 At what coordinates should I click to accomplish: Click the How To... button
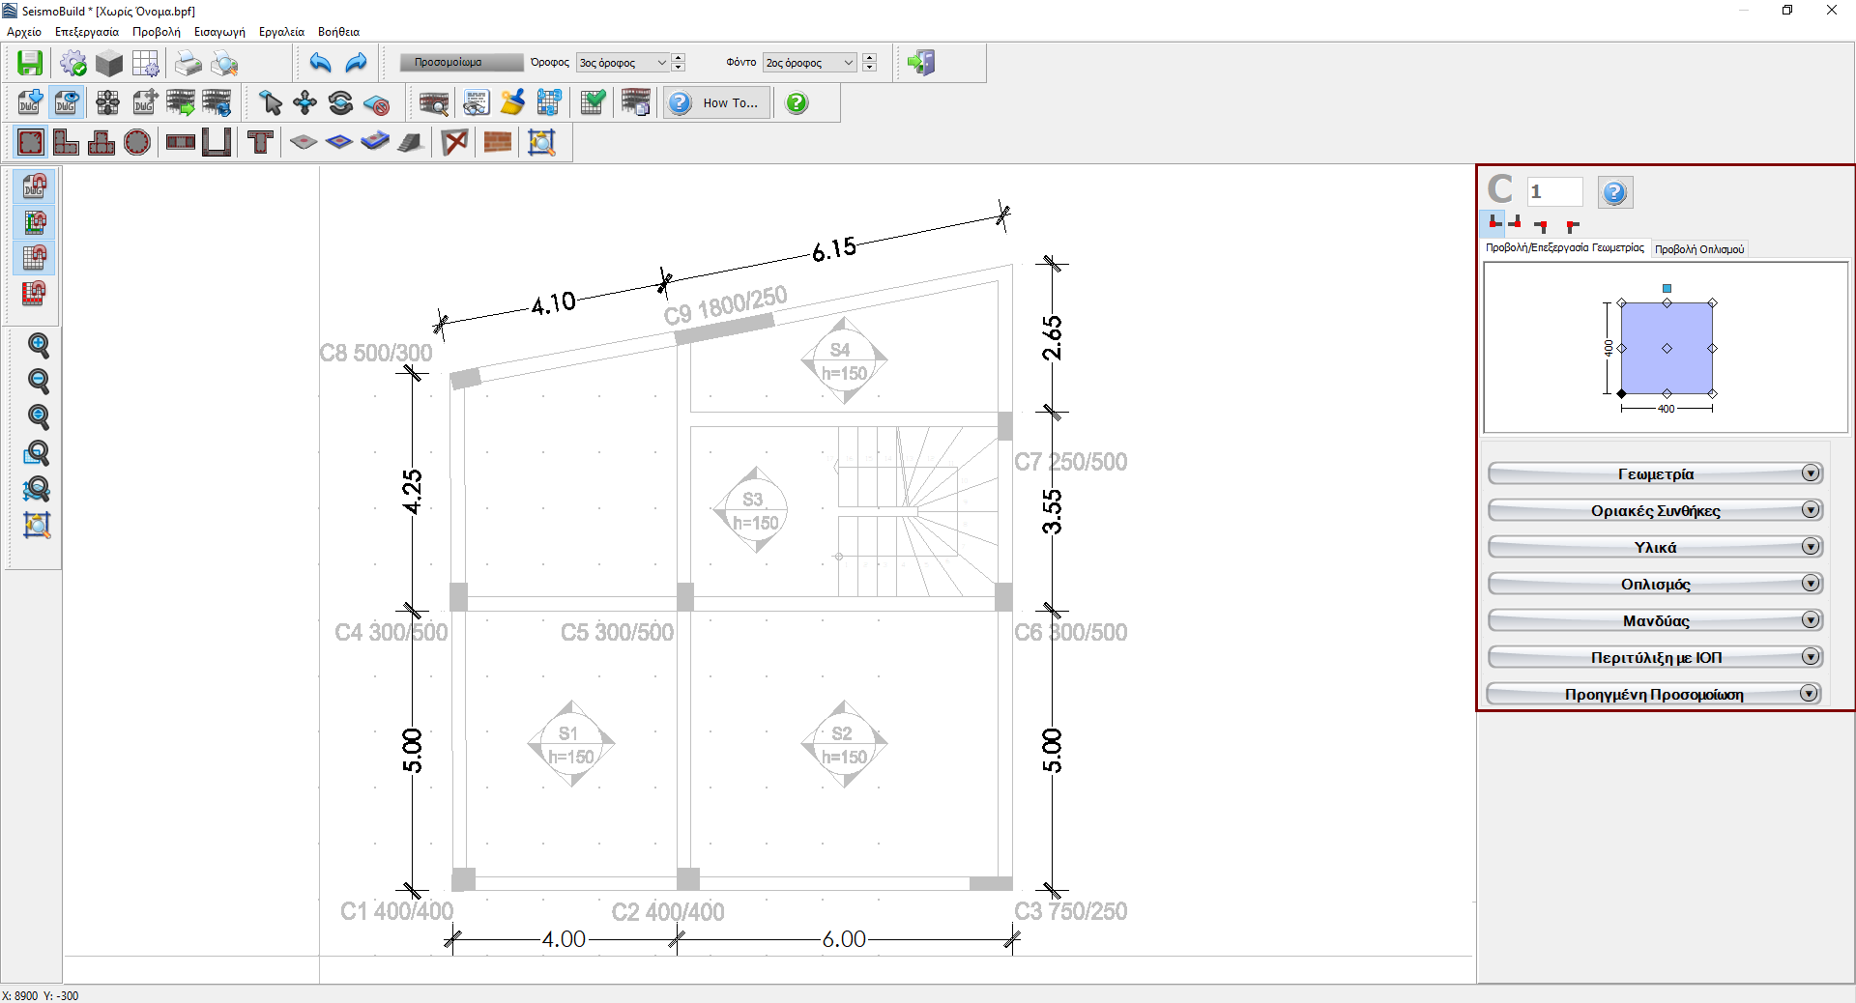click(x=717, y=102)
